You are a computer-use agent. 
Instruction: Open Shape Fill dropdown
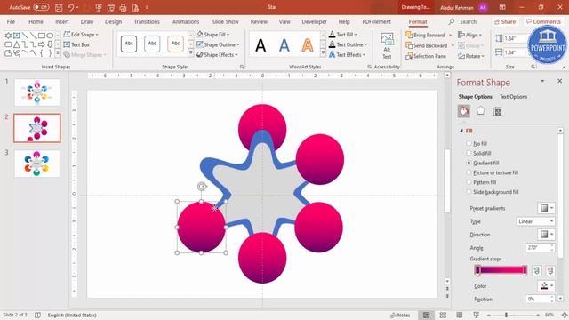click(x=213, y=35)
